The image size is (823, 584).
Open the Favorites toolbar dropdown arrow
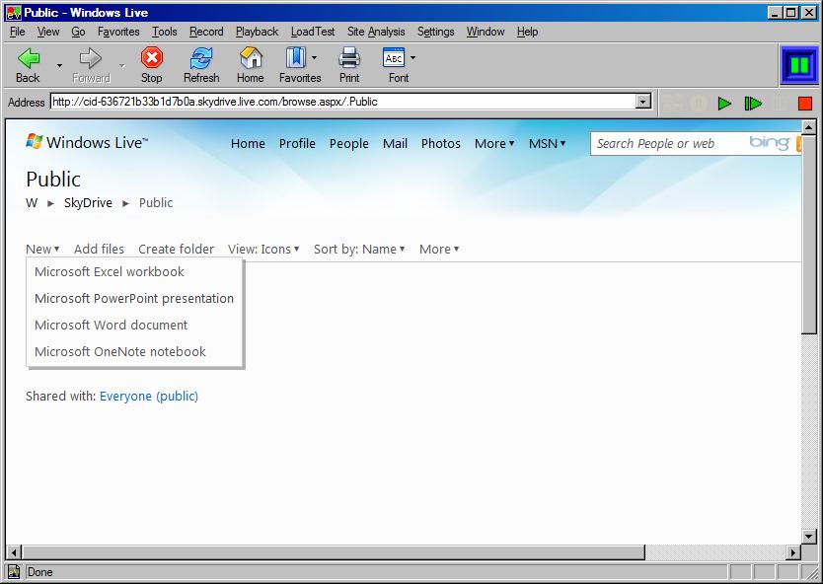(315, 58)
